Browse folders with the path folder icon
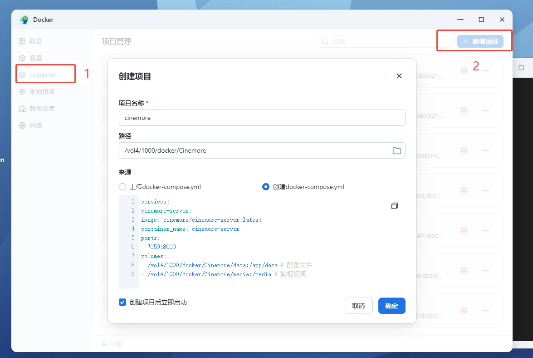Screen dimensions: 533x358 (x=397, y=150)
